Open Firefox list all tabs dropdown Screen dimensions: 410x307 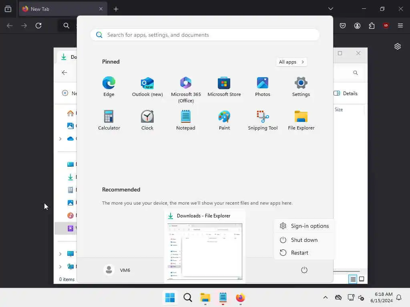click(330, 9)
